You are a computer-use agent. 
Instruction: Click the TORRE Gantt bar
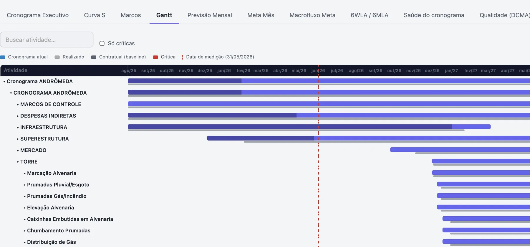click(x=481, y=161)
